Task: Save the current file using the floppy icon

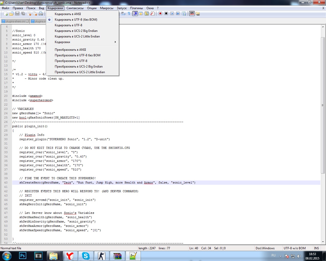Action: [x=17, y=14]
